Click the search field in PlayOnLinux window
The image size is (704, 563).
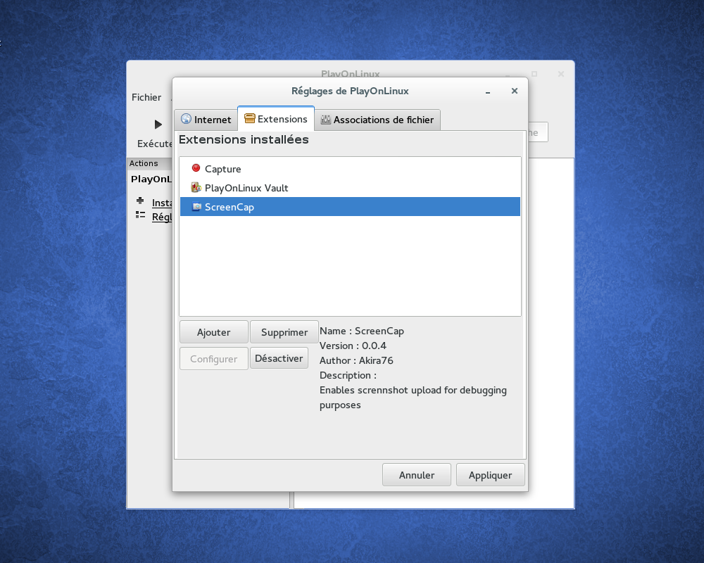pyautogui.click(x=538, y=132)
